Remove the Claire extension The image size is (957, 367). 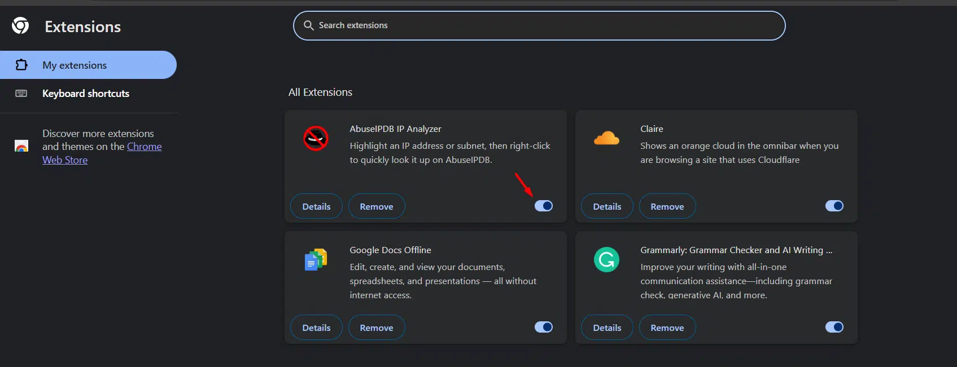pyautogui.click(x=667, y=206)
